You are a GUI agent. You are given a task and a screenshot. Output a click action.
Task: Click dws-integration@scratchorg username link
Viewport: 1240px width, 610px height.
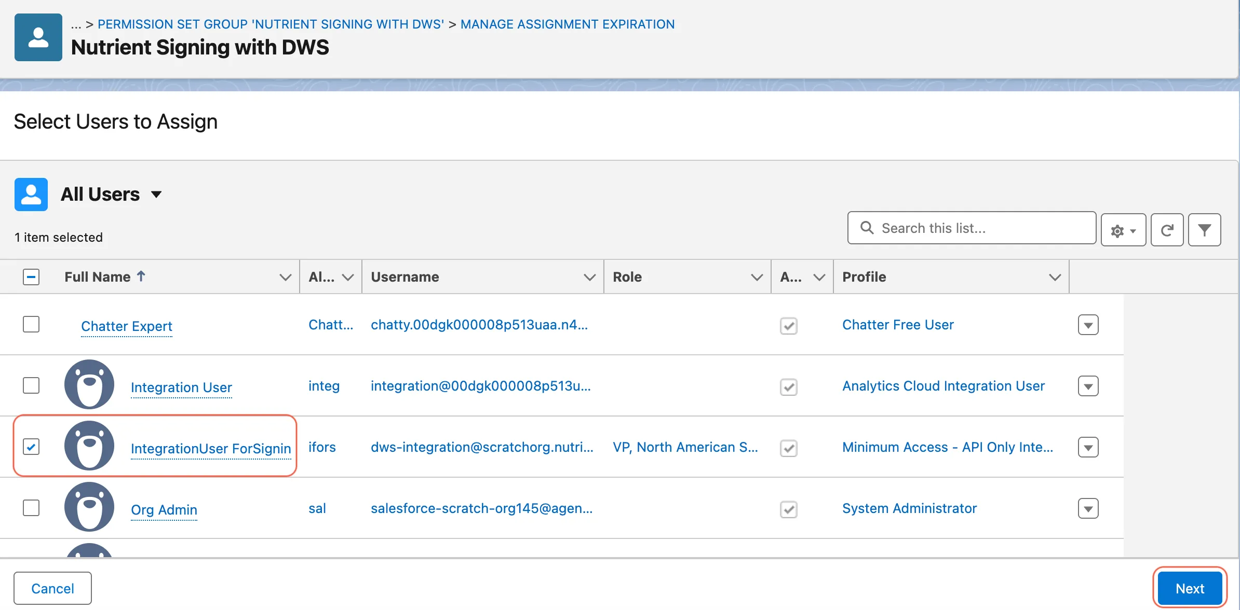(x=482, y=447)
